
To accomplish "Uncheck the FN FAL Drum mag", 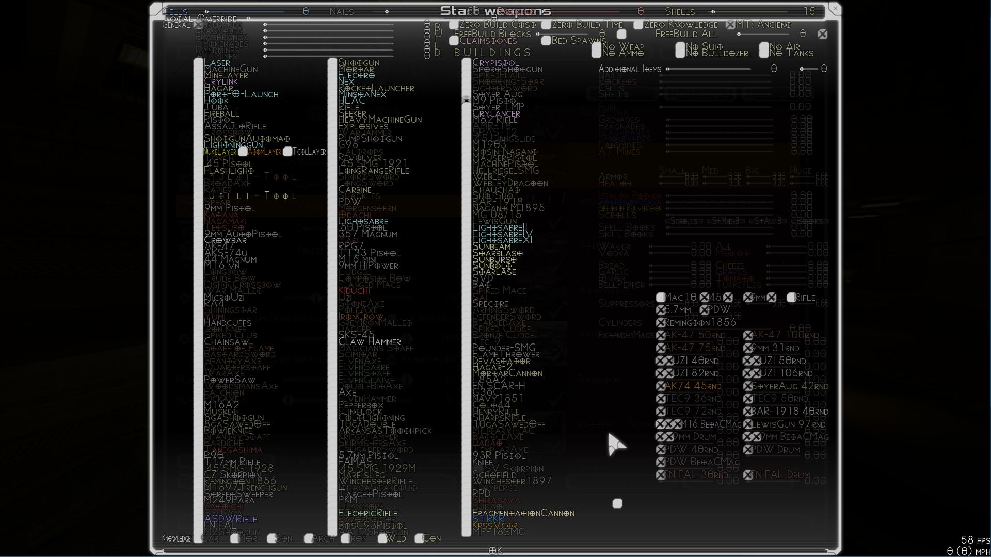I will pos(748,475).
